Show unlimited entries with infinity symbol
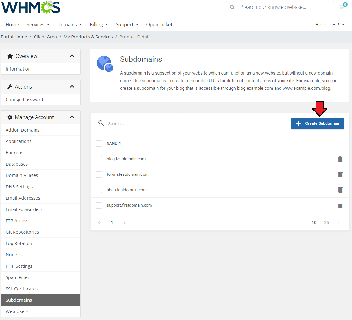This screenshot has height=320, width=352. pyautogui.click(x=339, y=222)
